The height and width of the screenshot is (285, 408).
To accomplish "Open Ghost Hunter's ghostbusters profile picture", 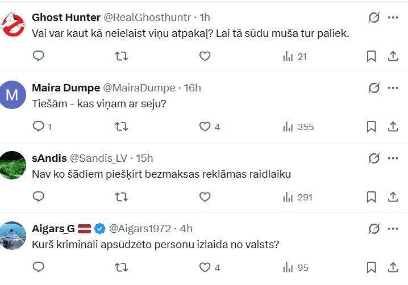I will point(14,24).
